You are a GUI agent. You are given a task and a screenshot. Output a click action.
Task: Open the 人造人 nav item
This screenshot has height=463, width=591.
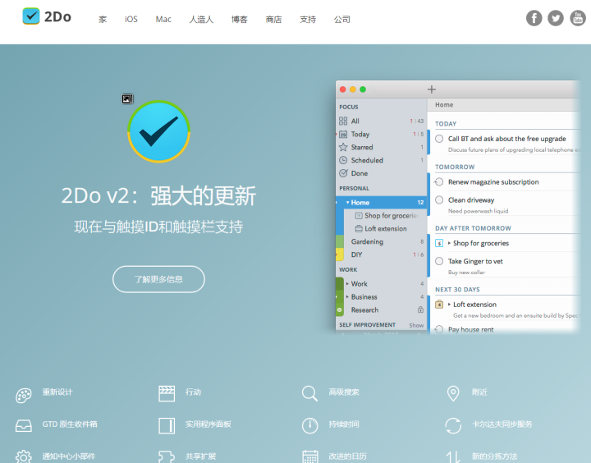pyautogui.click(x=201, y=19)
